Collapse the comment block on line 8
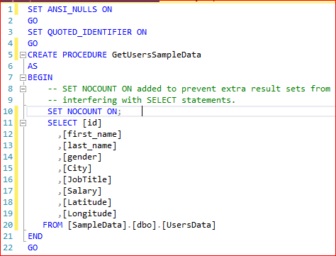Screen dimensions: 336x256 pos(23,89)
